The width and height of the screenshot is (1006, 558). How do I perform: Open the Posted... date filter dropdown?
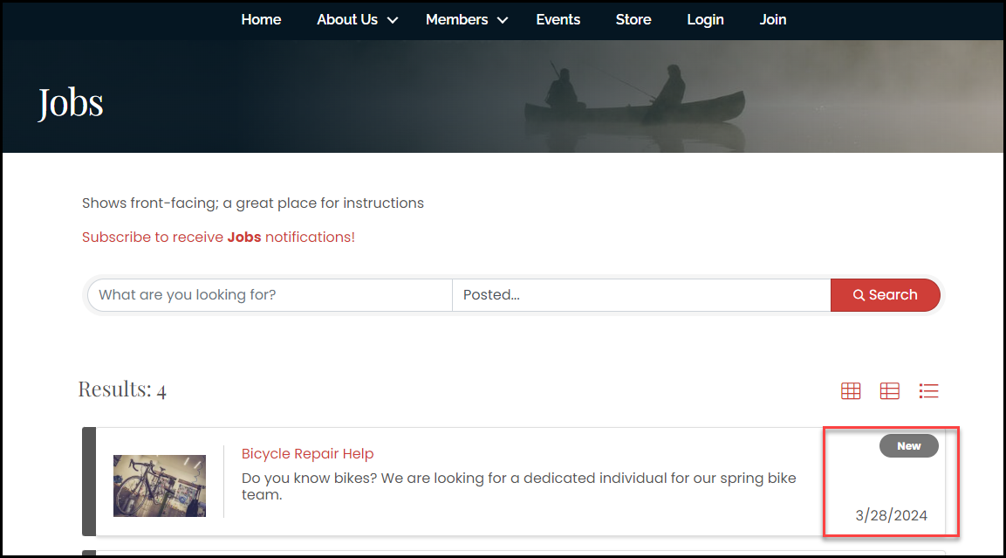tap(640, 295)
